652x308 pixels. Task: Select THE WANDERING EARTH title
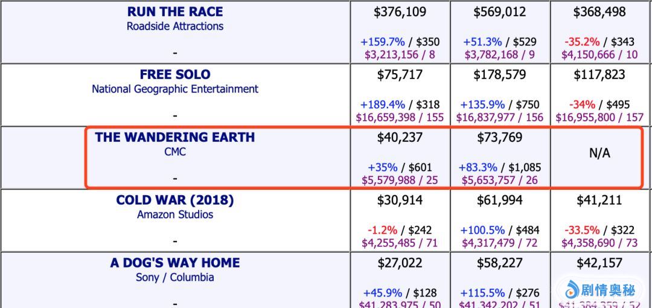coord(175,138)
